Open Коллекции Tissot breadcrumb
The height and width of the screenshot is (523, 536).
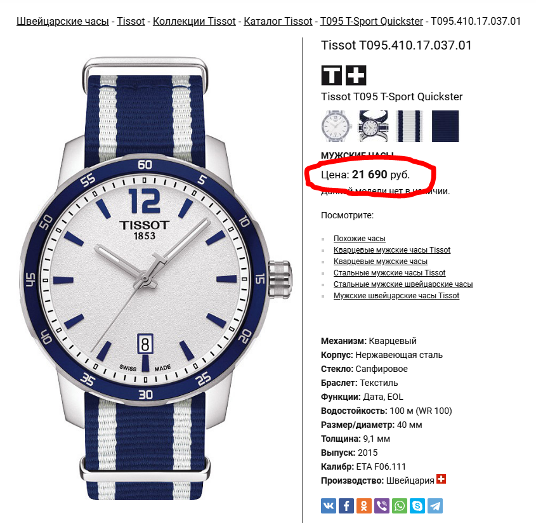coord(194,21)
